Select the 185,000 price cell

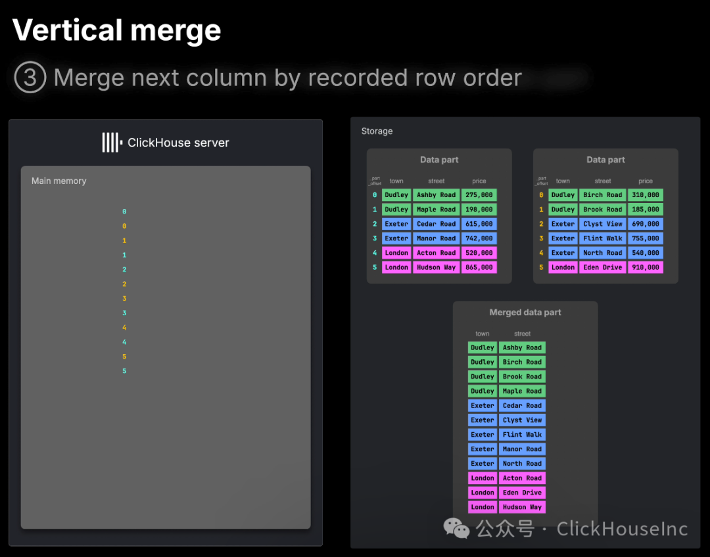point(646,210)
